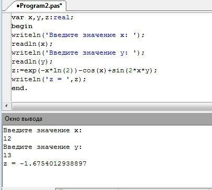Image resolution: width=212 pixels, height=190 pixels.
Task: Place cursor on the readln(x); line
Action: pyautogui.click(x=32, y=44)
